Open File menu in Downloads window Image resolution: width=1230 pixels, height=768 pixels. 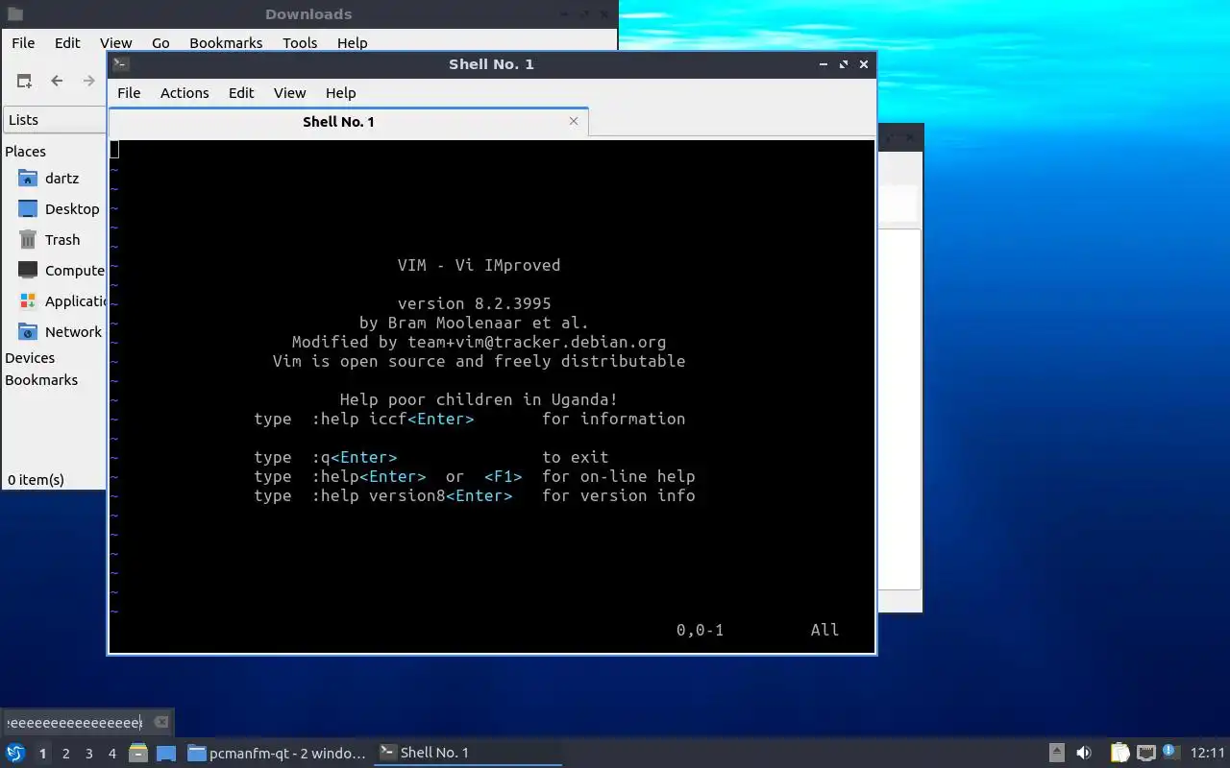coord(23,42)
